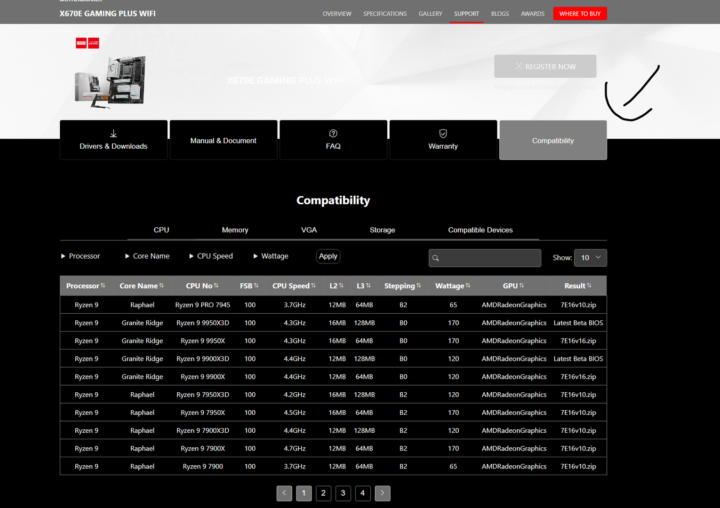
Task: Download 7E16v10.zip for Ryzen 9 7900X
Action: click(x=578, y=448)
